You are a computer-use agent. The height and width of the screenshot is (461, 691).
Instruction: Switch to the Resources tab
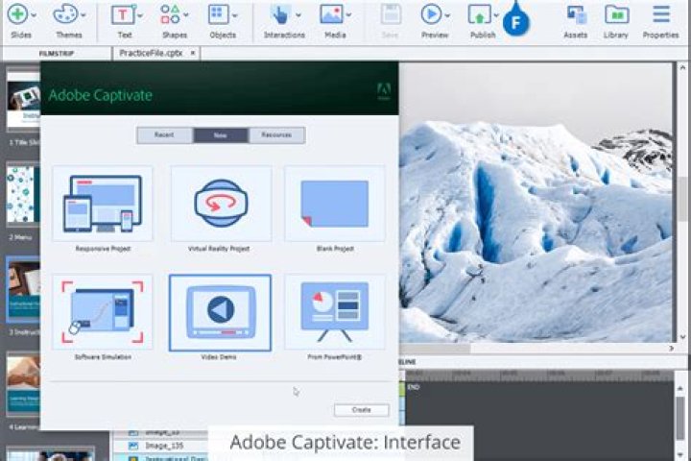[276, 135]
